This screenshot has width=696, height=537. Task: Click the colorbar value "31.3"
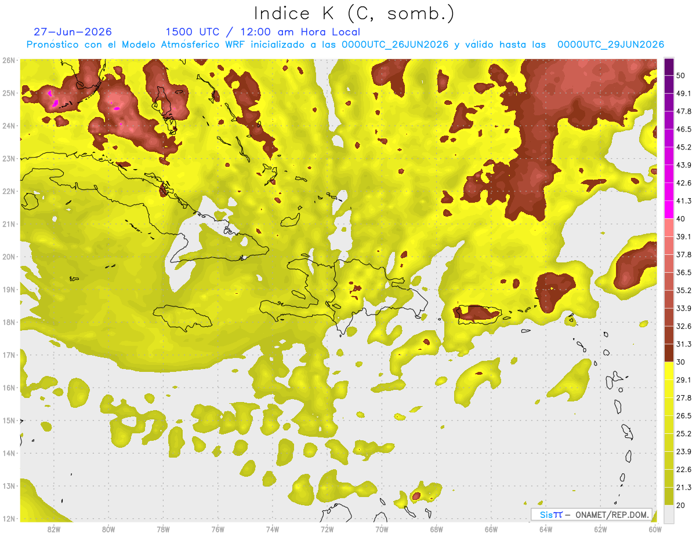click(684, 344)
